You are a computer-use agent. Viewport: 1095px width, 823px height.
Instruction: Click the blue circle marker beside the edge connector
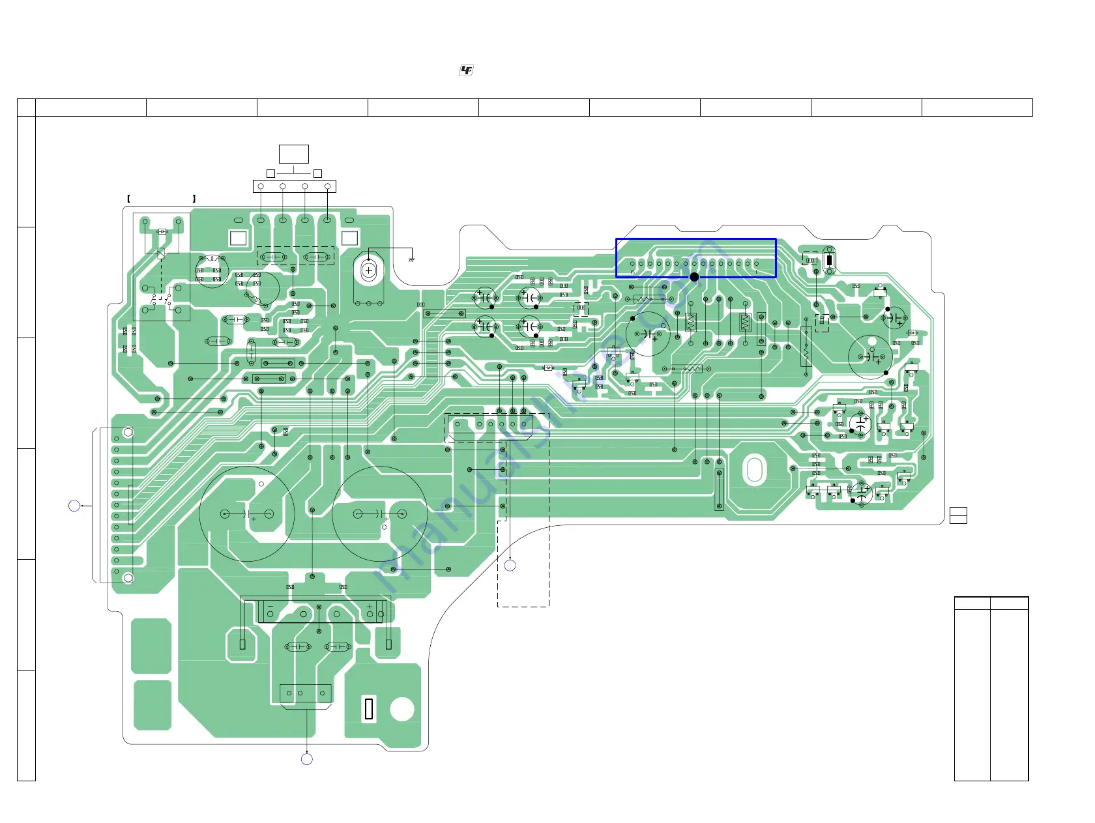[x=74, y=506]
